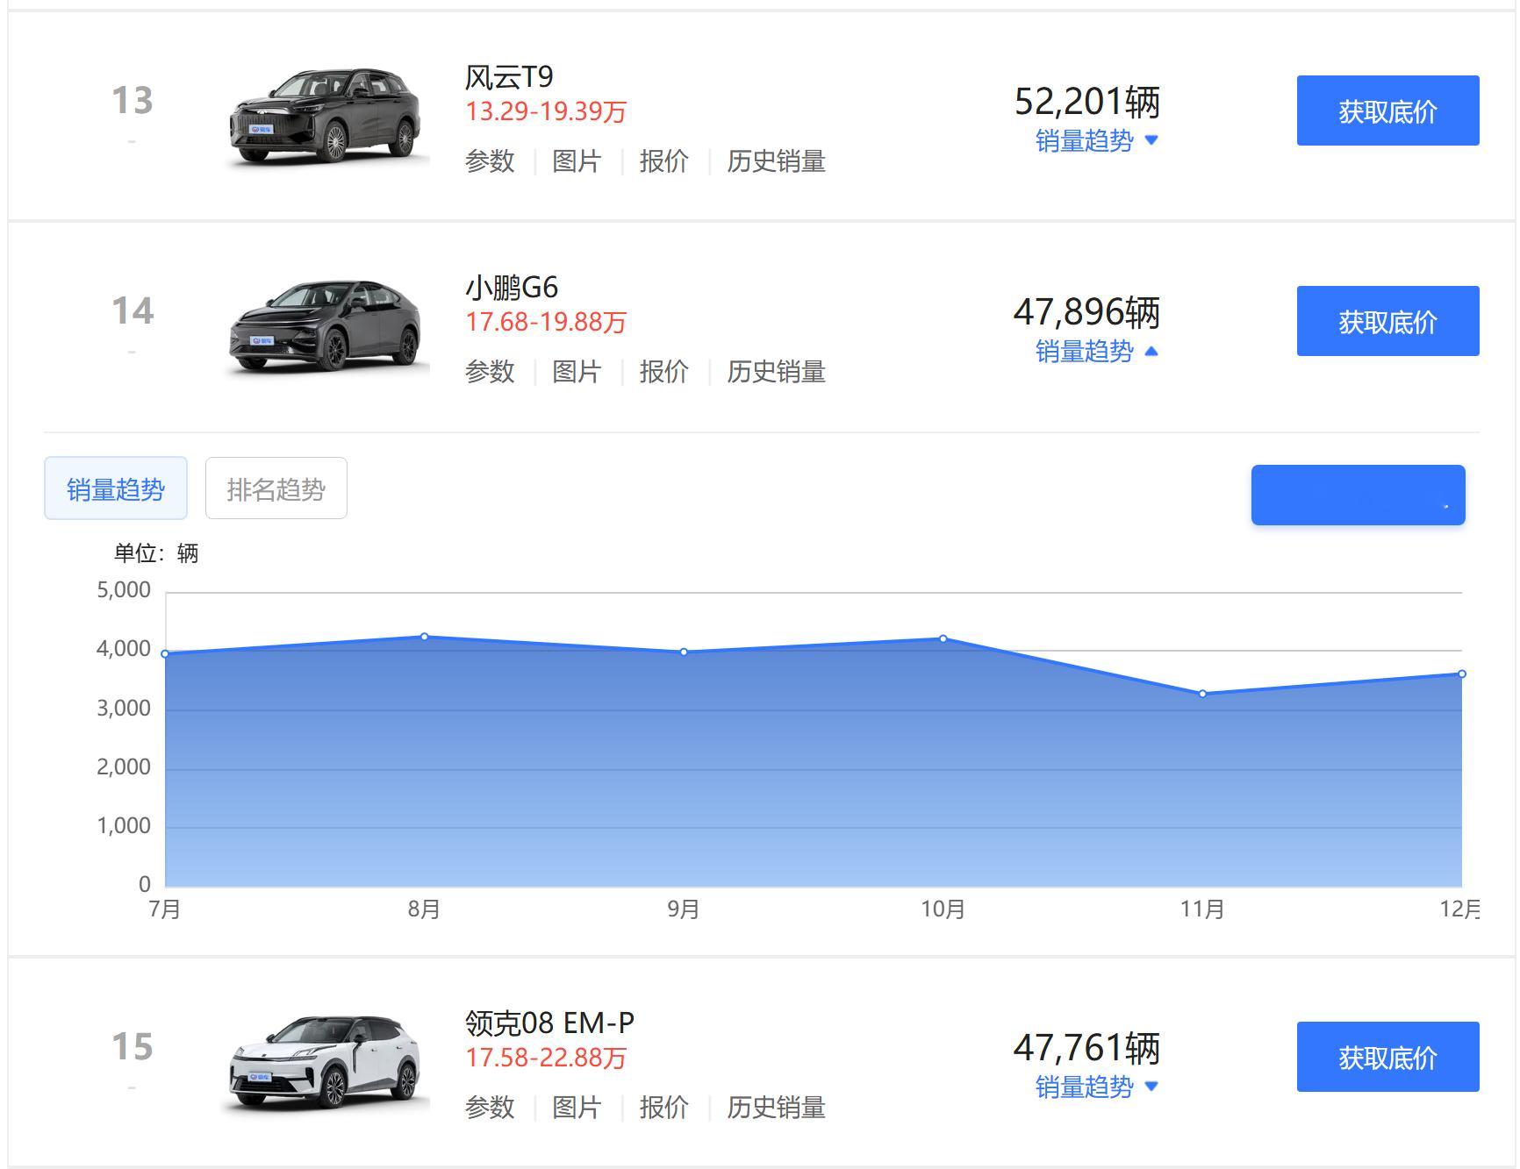1520x1169 pixels.
Task: Expand 销量趋势 for 风云T9
Action: (1097, 140)
